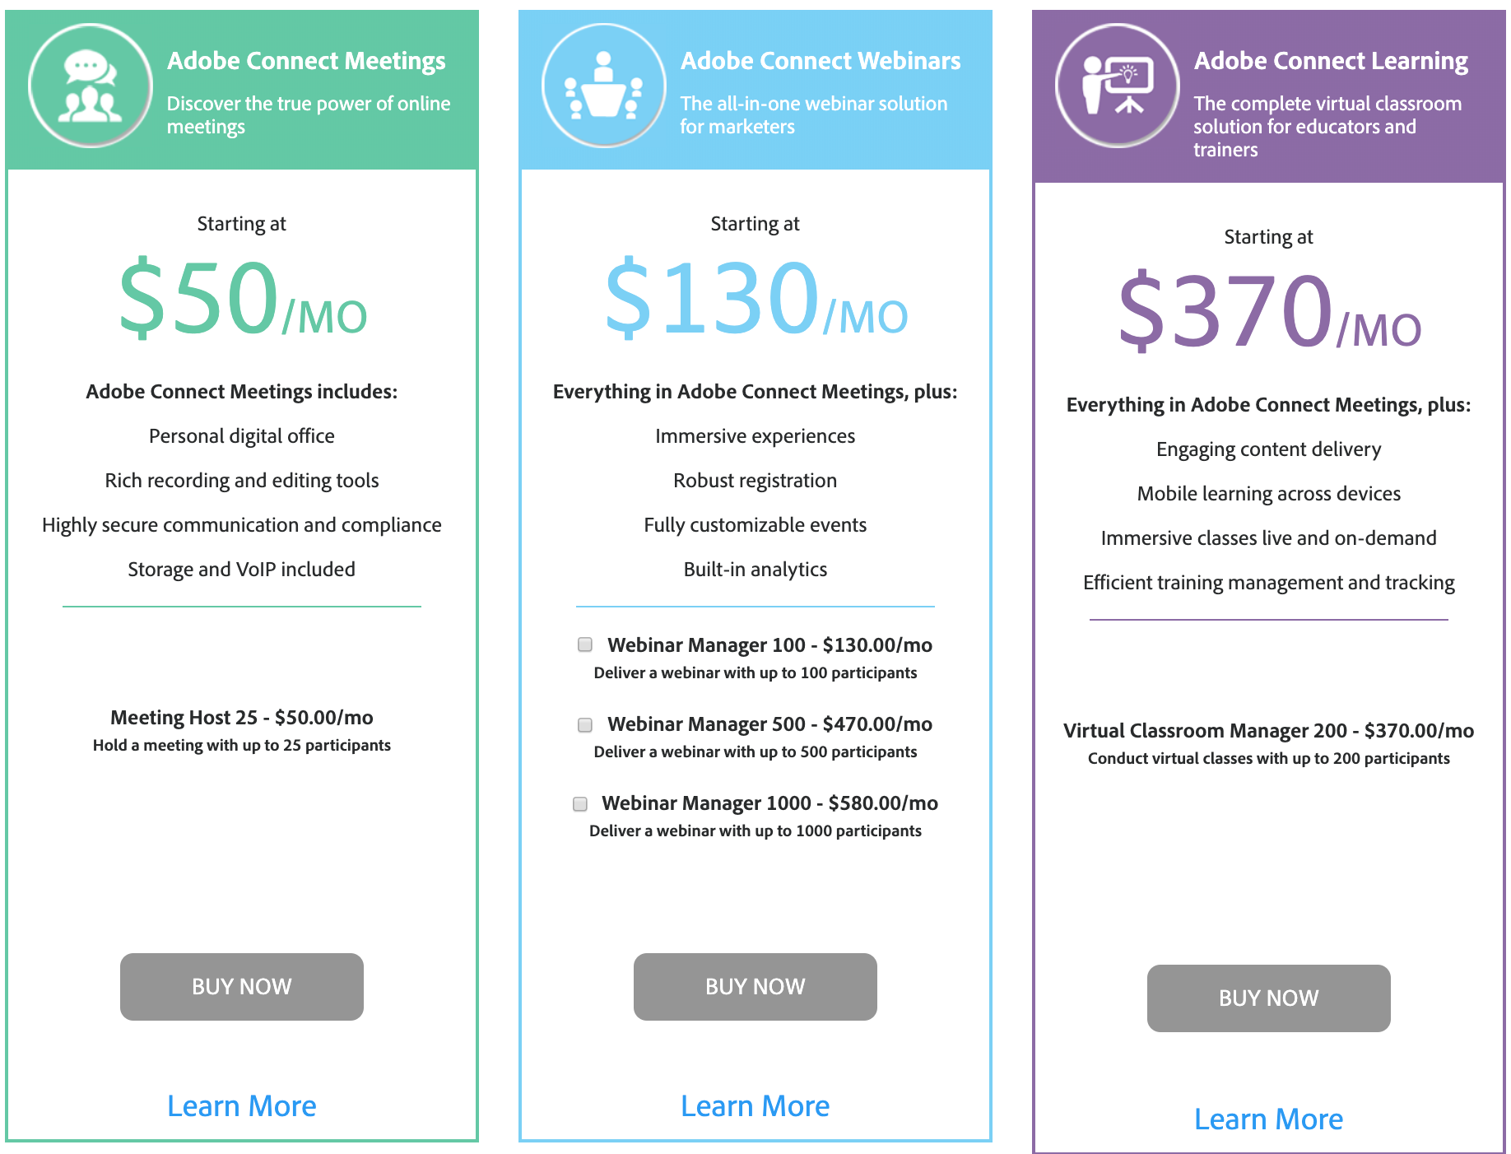Check the Webinar Manager 100 checkbox
1511x1154 pixels.
coord(584,645)
